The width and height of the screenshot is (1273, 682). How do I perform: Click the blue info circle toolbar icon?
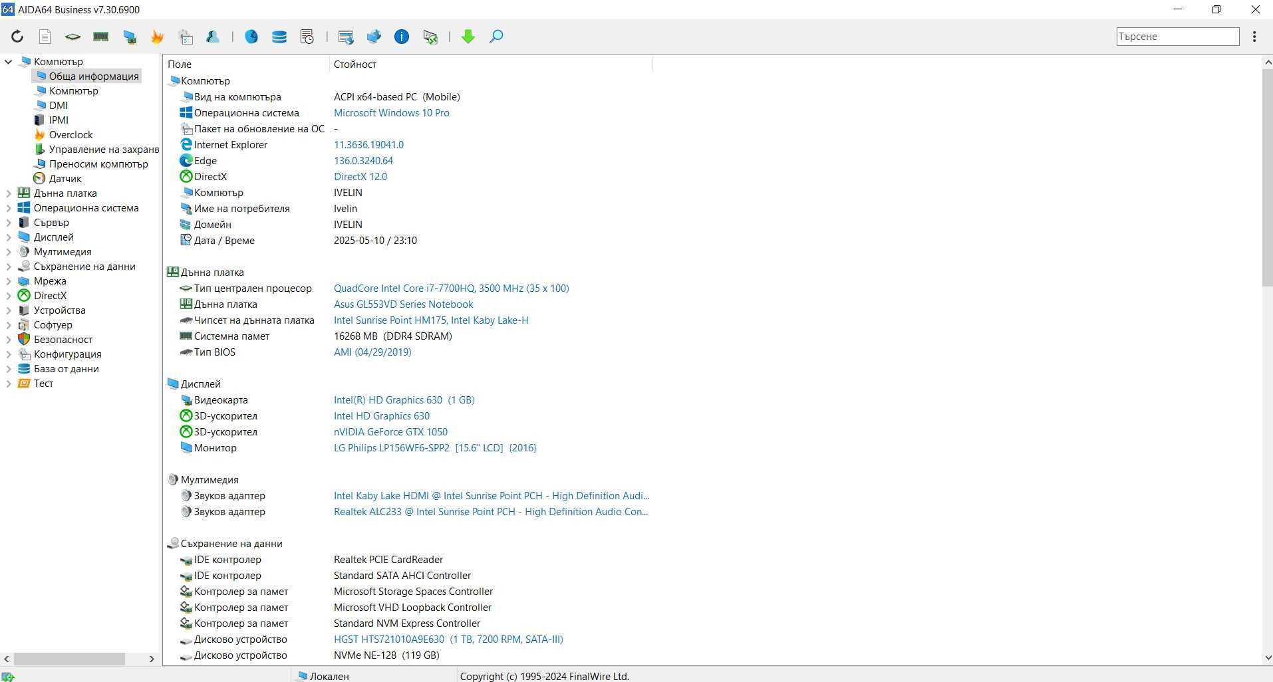coord(402,37)
